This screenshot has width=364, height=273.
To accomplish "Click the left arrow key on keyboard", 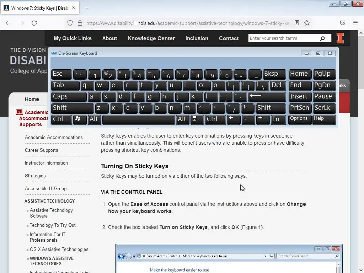I will 234,119.
